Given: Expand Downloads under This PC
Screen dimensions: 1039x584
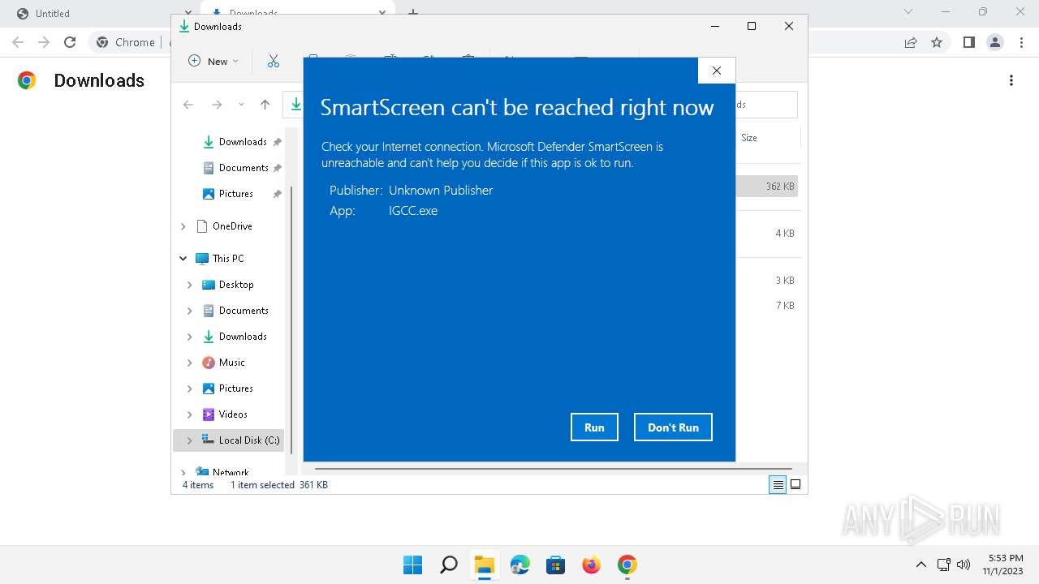Looking at the screenshot, I should pyautogui.click(x=190, y=337).
